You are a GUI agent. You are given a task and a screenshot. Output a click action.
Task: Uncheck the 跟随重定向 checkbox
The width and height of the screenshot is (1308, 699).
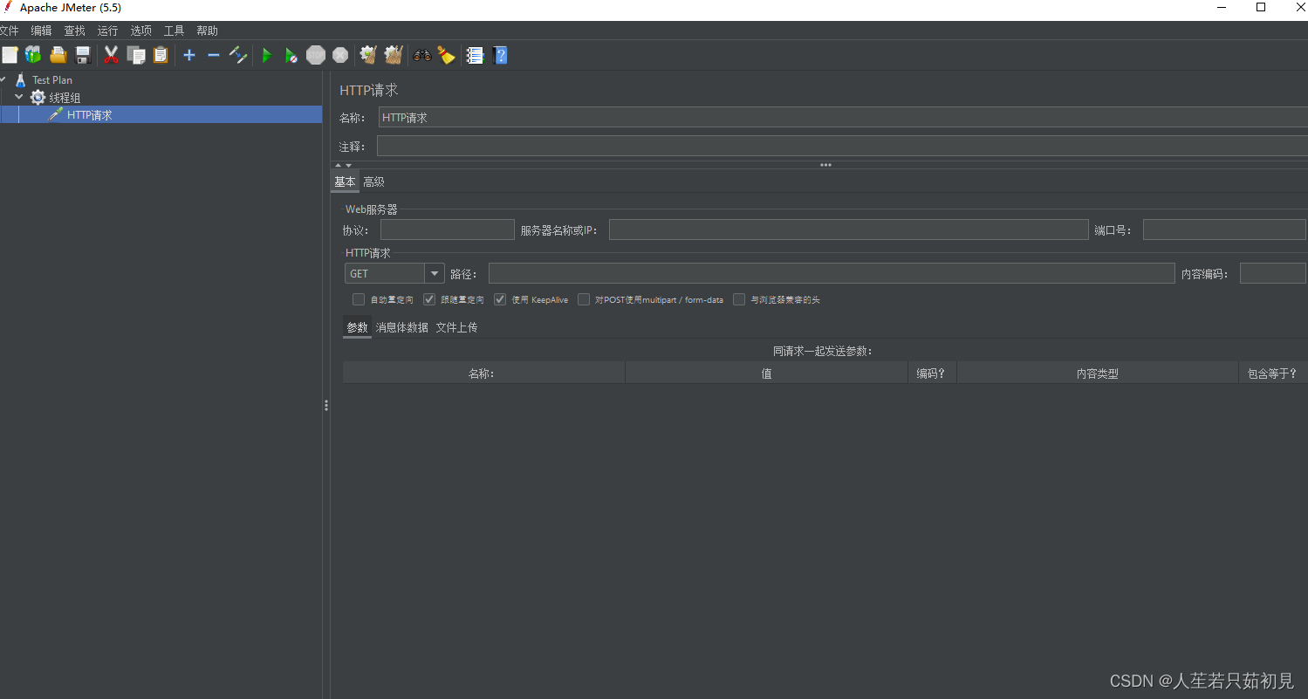[x=429, y=299]
